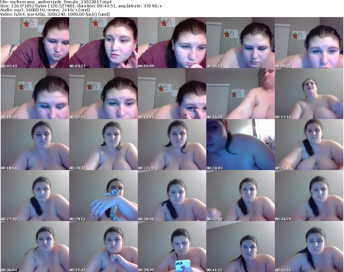
Task: Open the thumbnail stamped 00:03:27
Action: tap(103, 43)
